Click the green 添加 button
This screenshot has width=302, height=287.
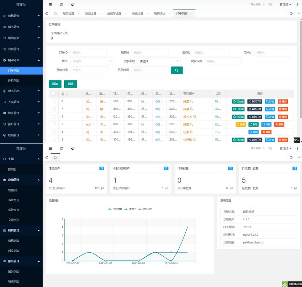point(55,84)
